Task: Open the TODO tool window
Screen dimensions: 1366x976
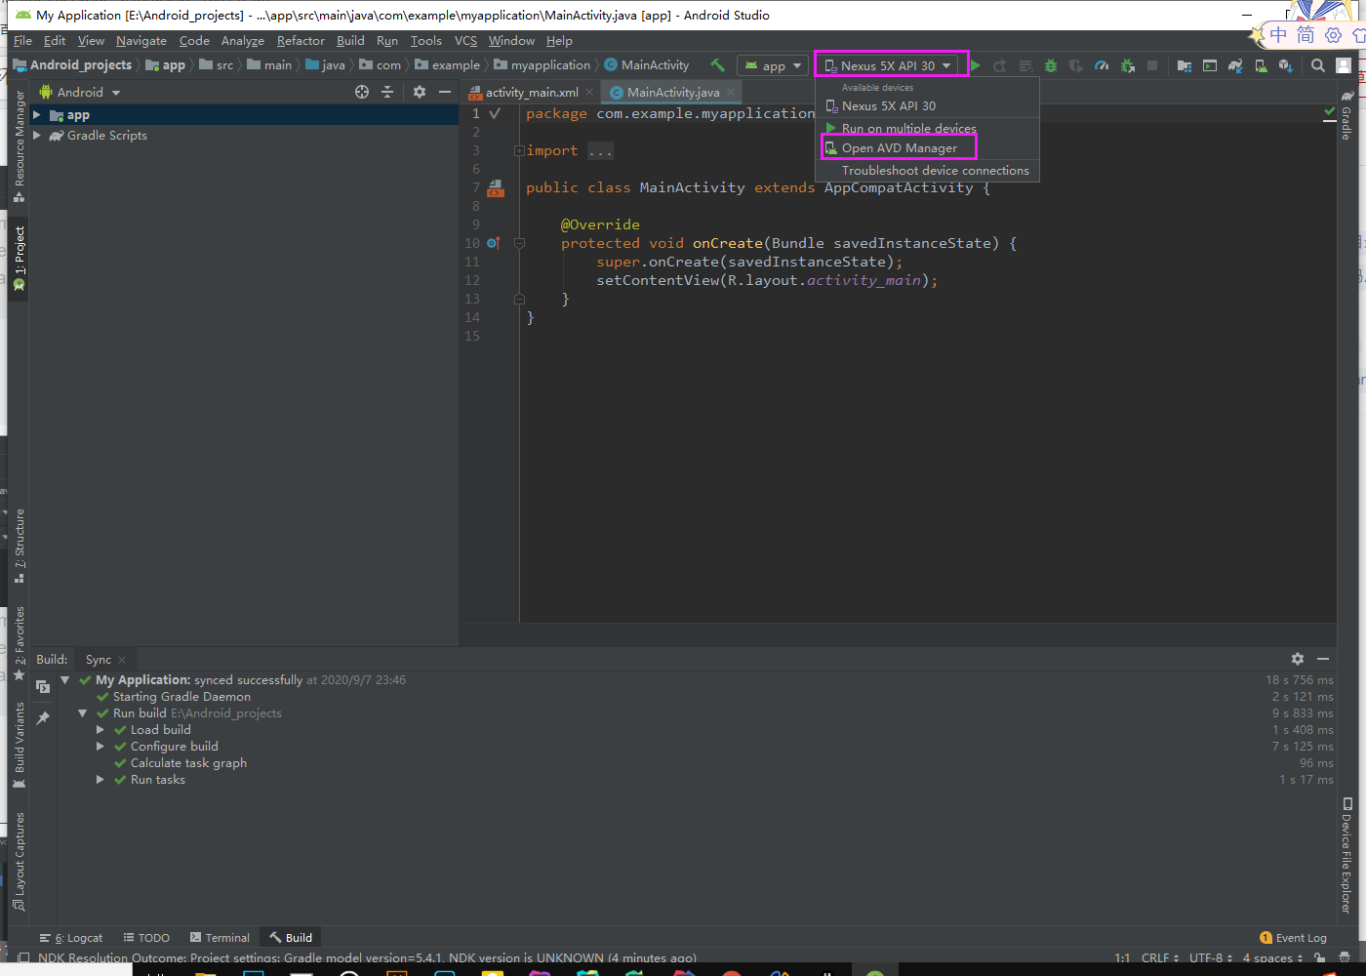Action: 146,938
